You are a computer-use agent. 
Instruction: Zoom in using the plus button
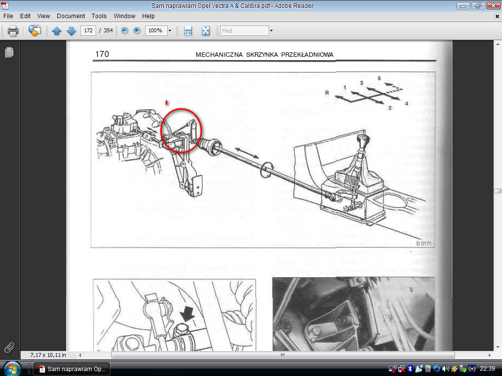137,30
